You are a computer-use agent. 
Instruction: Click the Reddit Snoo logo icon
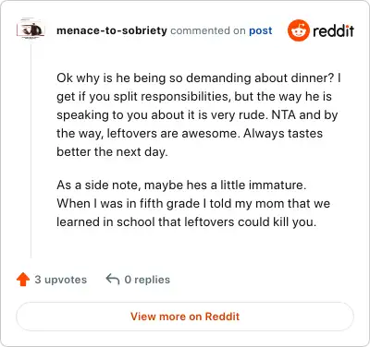coord(298,30)
